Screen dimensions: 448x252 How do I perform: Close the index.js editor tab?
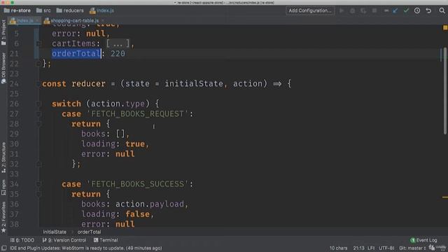tap(37, 20)
